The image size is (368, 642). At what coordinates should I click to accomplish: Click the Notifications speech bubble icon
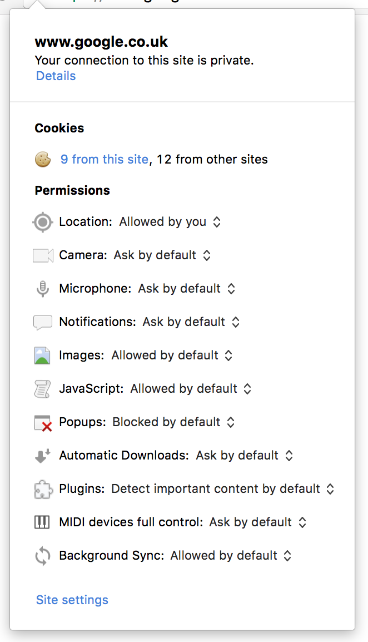(43, 322)
